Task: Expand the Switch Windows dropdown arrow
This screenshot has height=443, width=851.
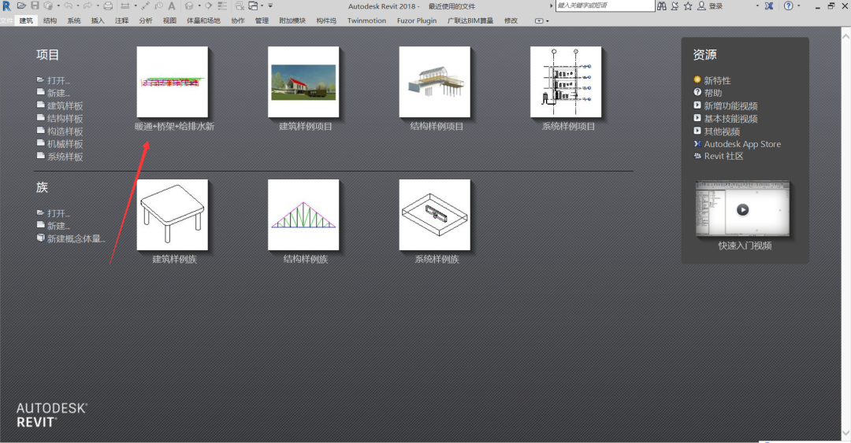Action: [x=262, y=6]
